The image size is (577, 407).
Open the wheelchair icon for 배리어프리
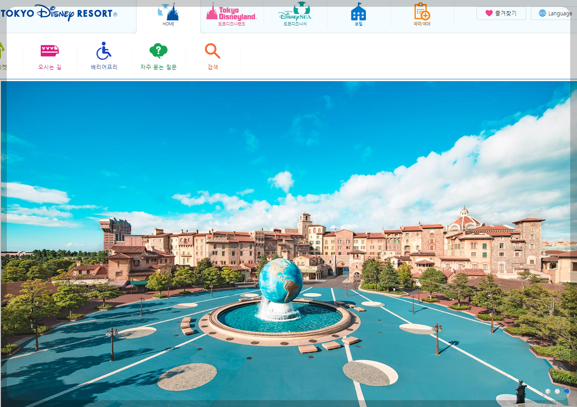[104, 57]
